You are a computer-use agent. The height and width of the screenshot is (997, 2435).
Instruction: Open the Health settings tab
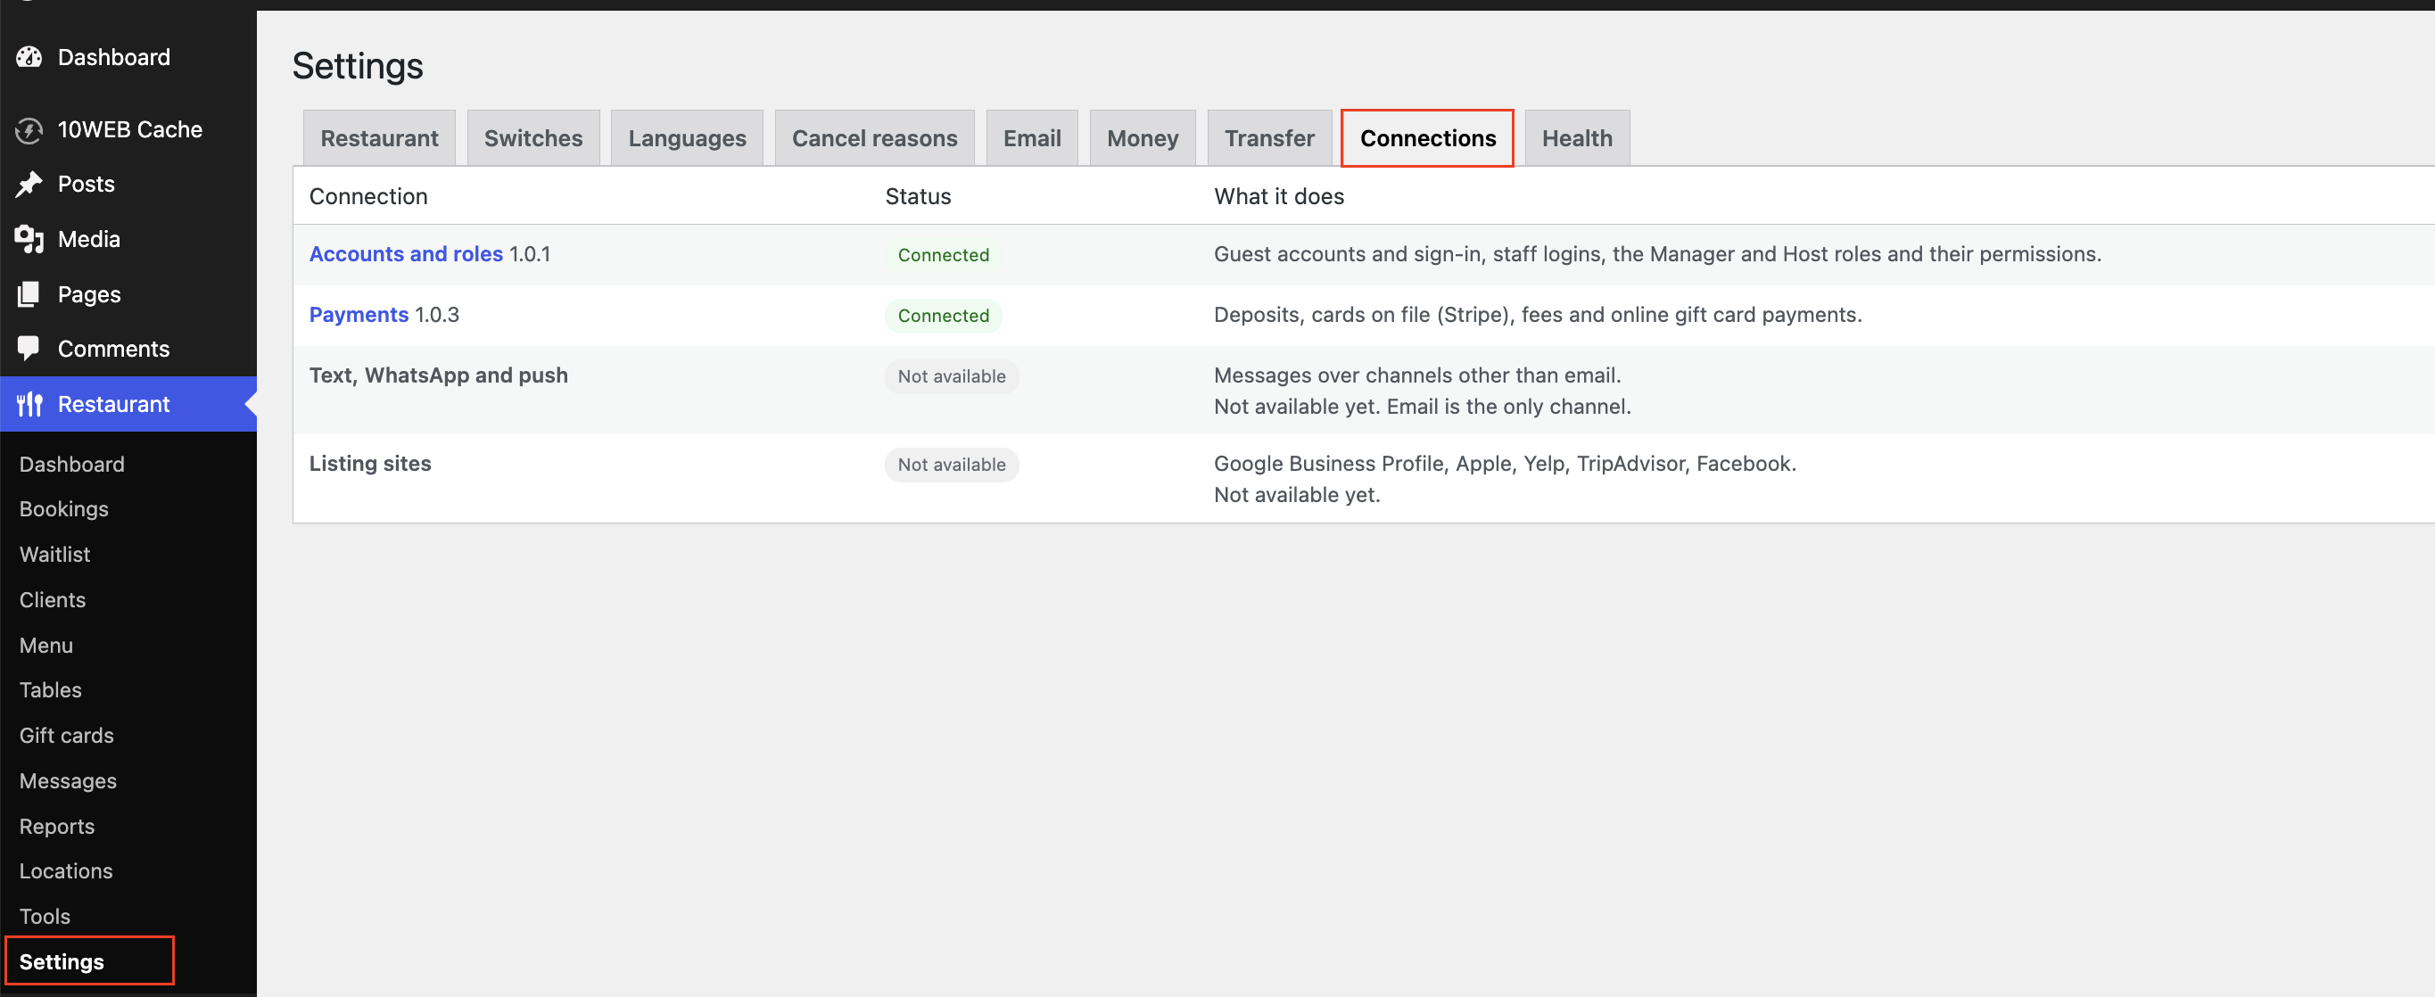1577,138
